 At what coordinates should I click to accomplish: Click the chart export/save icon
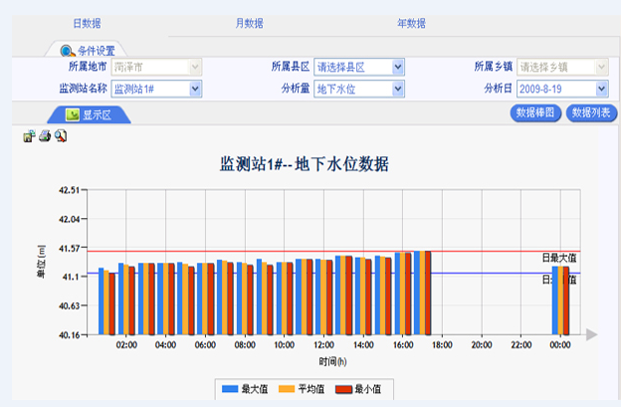(29, 135)
